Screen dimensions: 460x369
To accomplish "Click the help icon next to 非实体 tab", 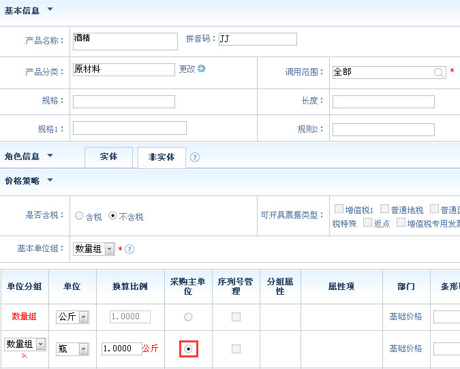I will (x=195, y=157).
